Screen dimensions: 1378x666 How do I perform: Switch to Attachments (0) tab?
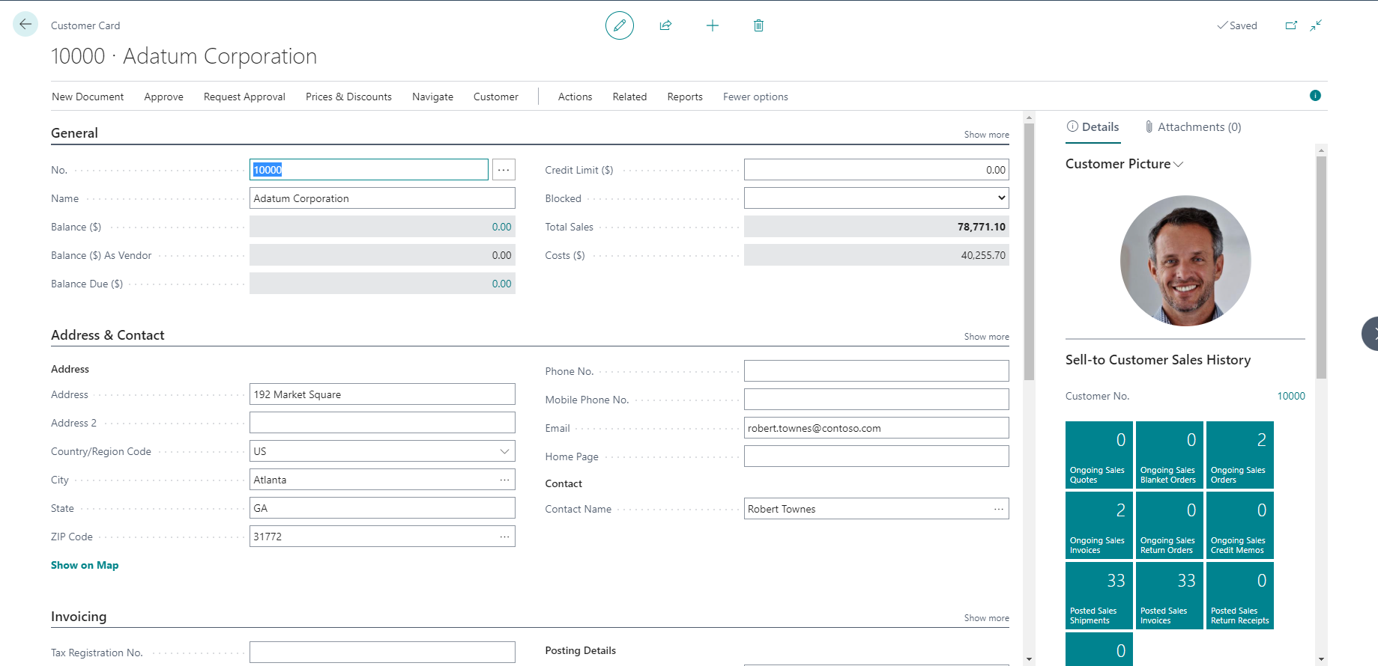[1192, 127]
